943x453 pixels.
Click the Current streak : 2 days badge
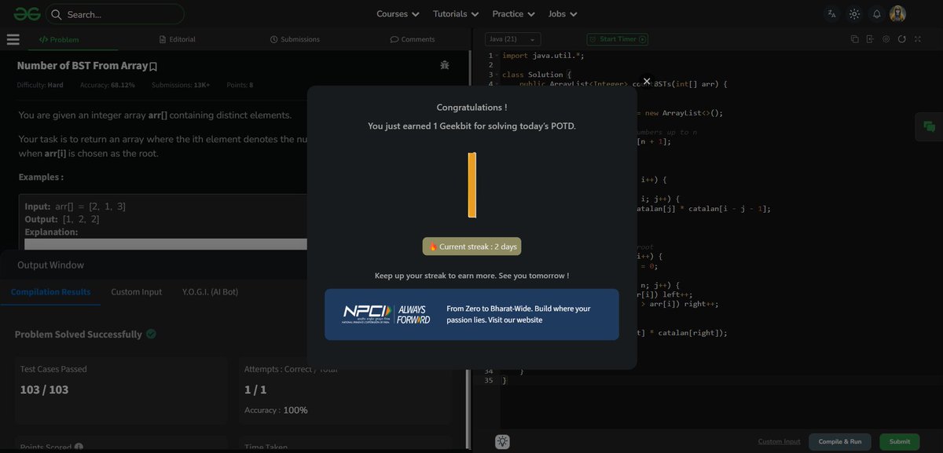[472, 247]
